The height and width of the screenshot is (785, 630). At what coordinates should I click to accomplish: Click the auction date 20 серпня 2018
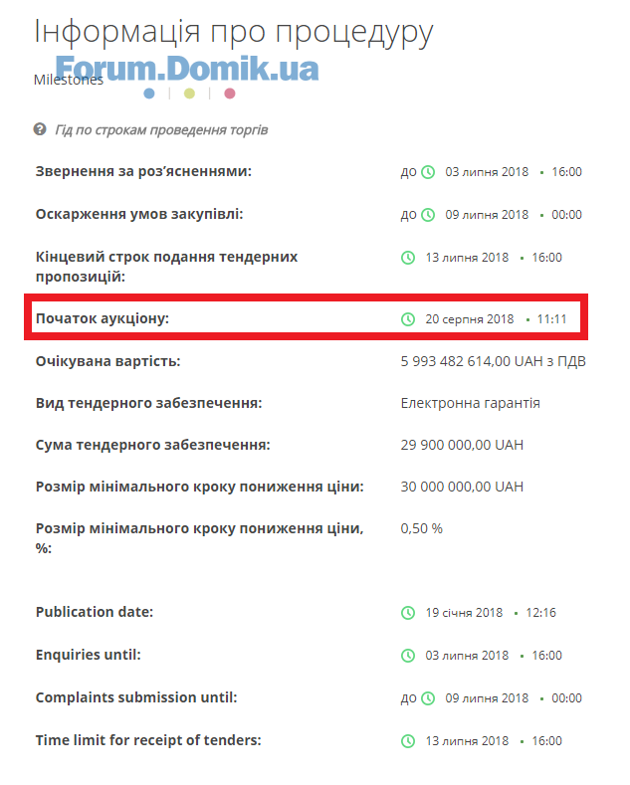469,319
